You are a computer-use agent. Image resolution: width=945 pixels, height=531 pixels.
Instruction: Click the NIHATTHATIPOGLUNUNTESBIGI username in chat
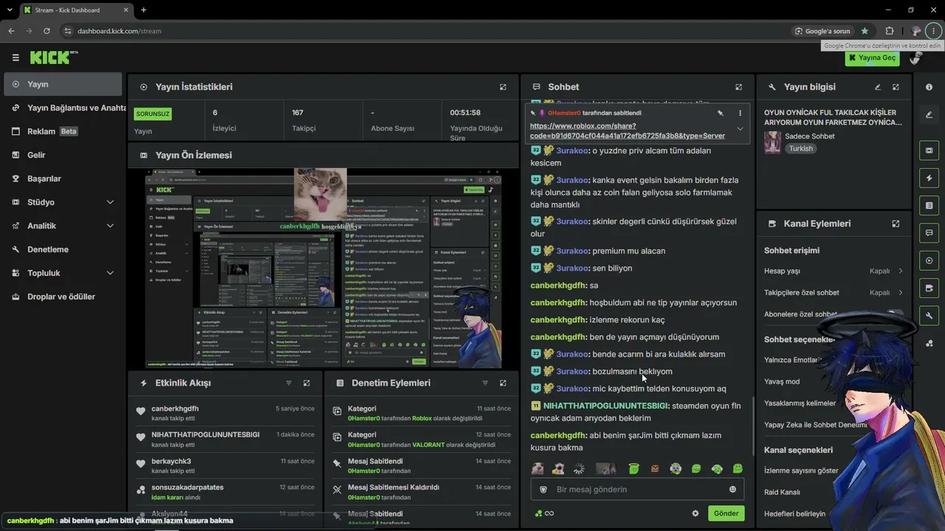click(x=605, y=406)
